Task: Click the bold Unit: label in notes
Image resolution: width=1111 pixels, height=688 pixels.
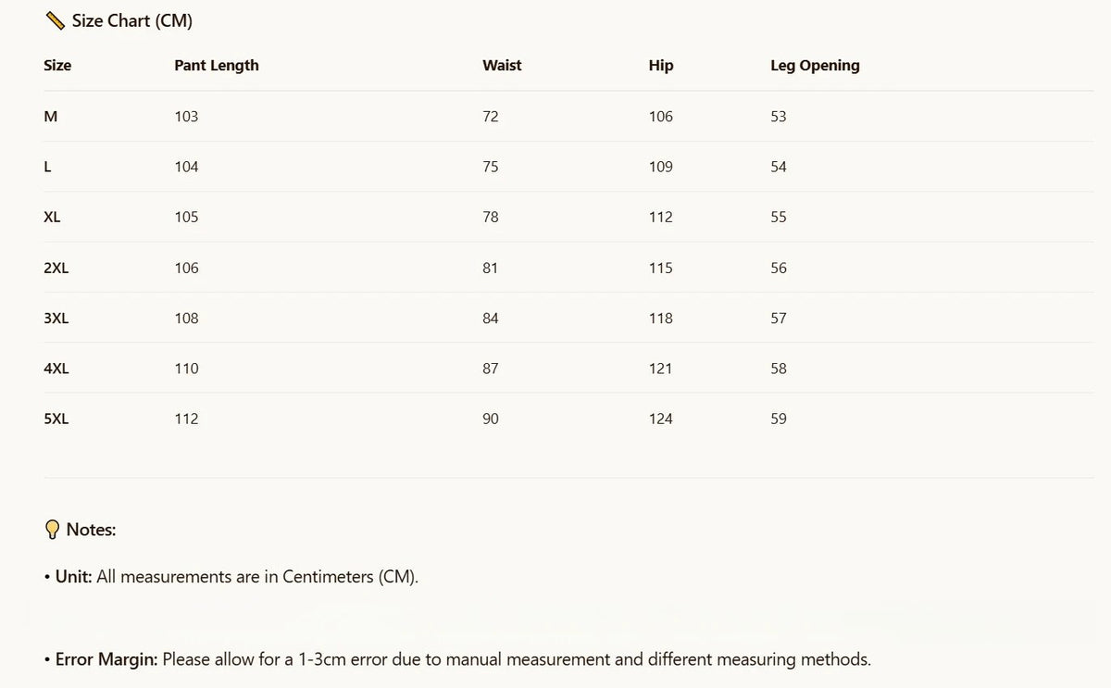Action: pos(73,577)
